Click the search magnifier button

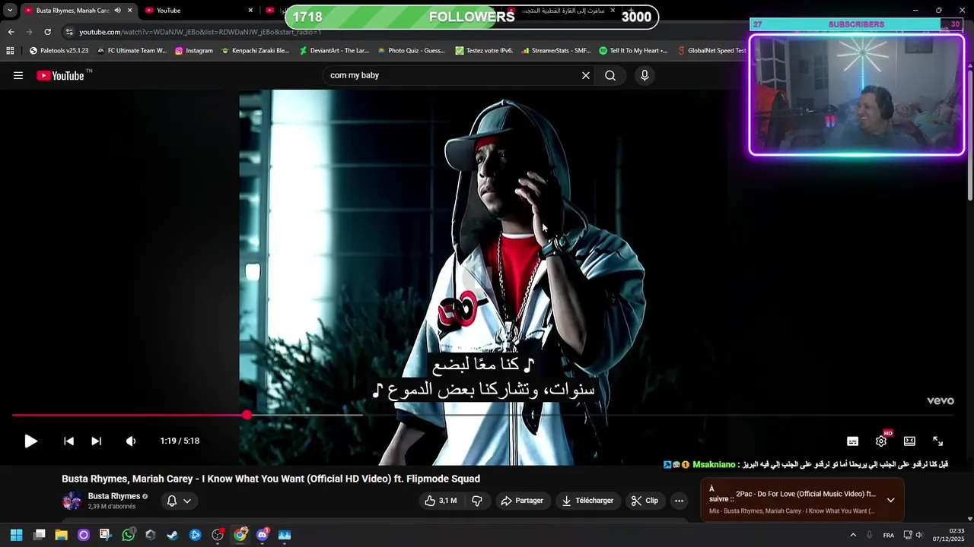610,75
